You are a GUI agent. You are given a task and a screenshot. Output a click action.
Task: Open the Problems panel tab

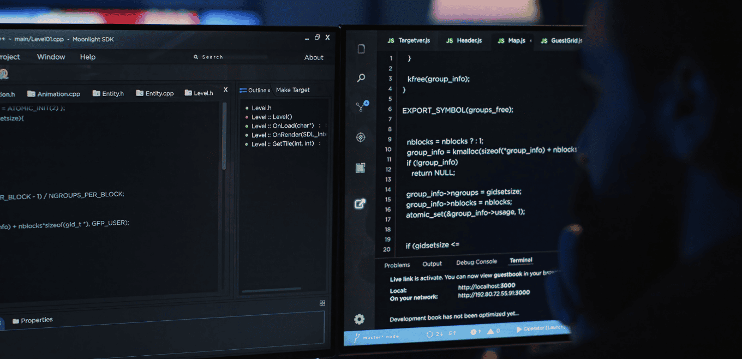click(x=397, y=265)
